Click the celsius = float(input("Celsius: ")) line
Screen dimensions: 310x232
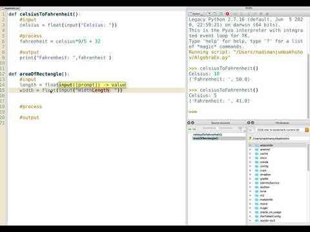(68, 25)
